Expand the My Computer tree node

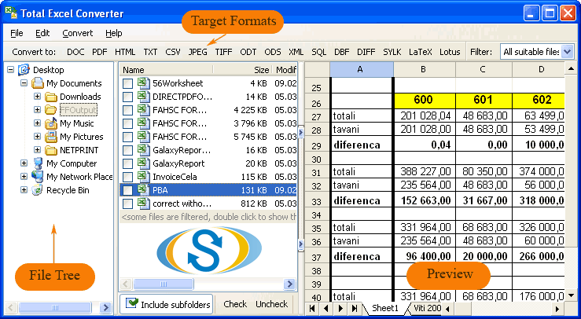pos(24,163)
